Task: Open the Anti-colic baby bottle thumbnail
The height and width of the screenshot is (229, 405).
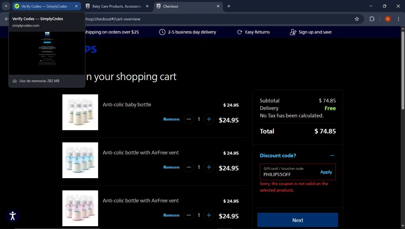Action: 80,112
